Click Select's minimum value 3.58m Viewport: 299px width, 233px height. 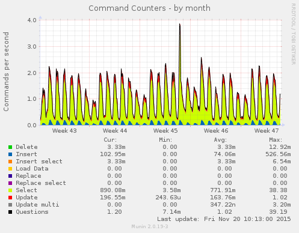point(171,190)
